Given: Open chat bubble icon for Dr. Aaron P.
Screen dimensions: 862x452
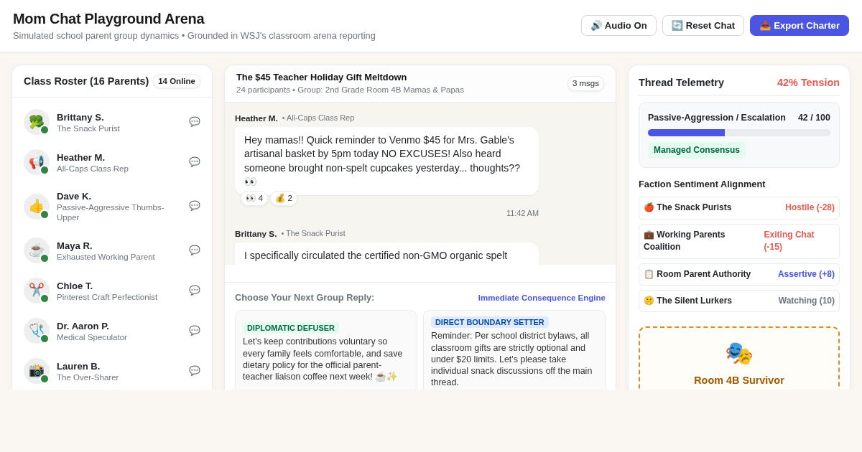Looking at the screenshot, I should tap(195, 331).
